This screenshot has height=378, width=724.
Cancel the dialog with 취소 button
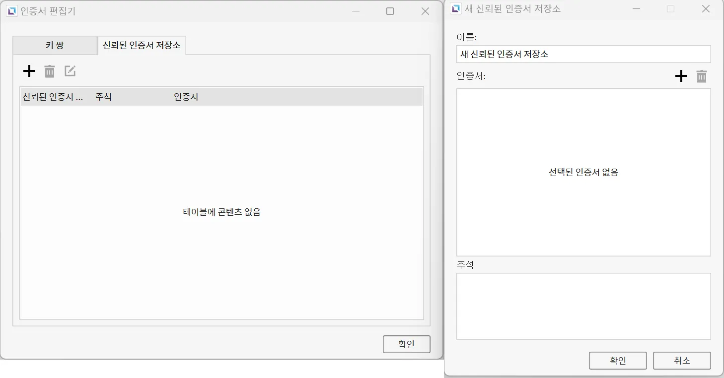(x=681, y=361)
